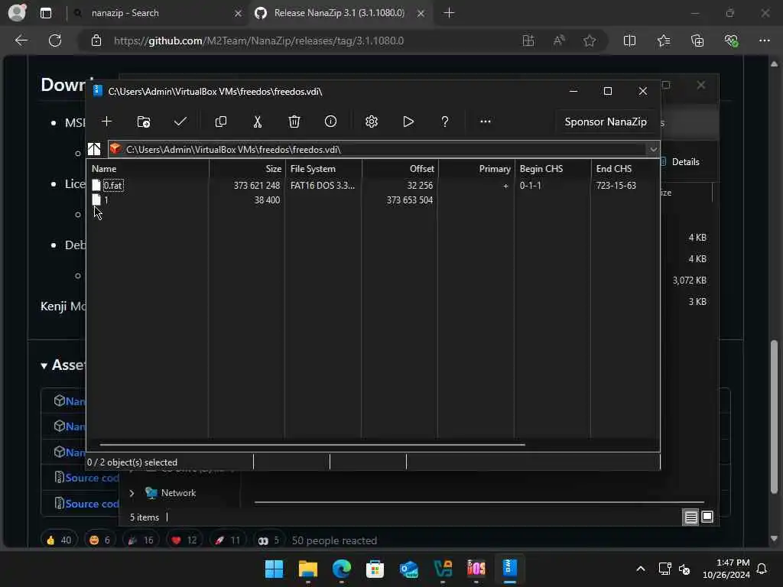Click the Delete trash icon in NanaZip
Image resolution: width=783 pixels, height=587 pixels.
(294, 122)
